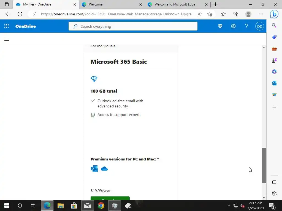The image size is (282, 211).
Task: Click the OneDrive cloud icon in plan card
Action: pyautogui.click(x=104, y=169)
